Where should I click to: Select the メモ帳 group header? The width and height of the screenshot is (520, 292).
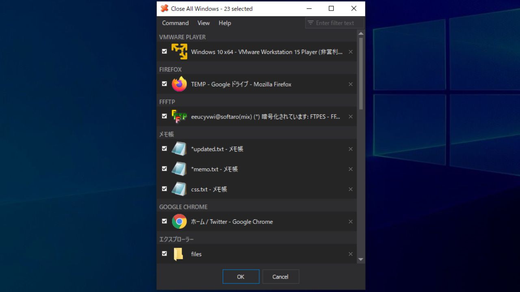(x=167, y=134)
